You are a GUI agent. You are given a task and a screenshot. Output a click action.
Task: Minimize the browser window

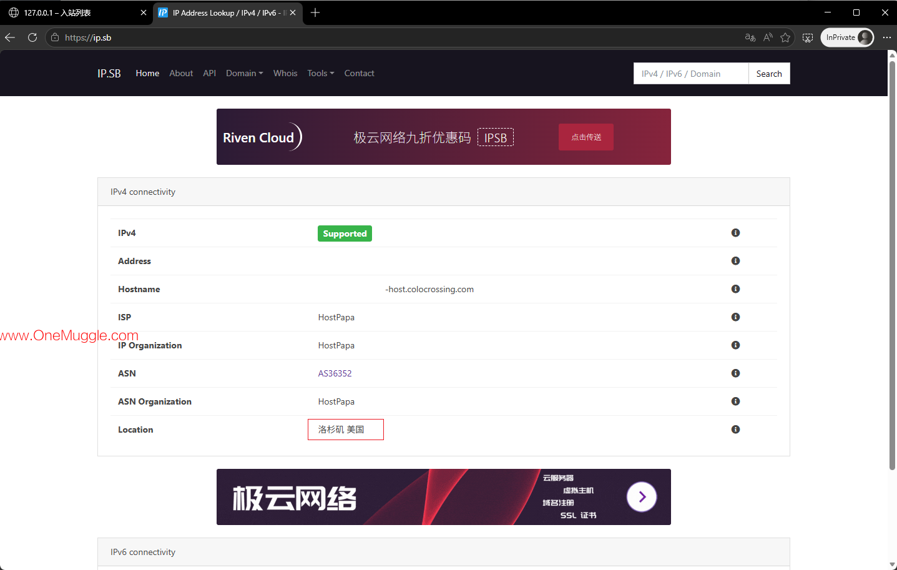pyautogui.click(x=828, y=12)
